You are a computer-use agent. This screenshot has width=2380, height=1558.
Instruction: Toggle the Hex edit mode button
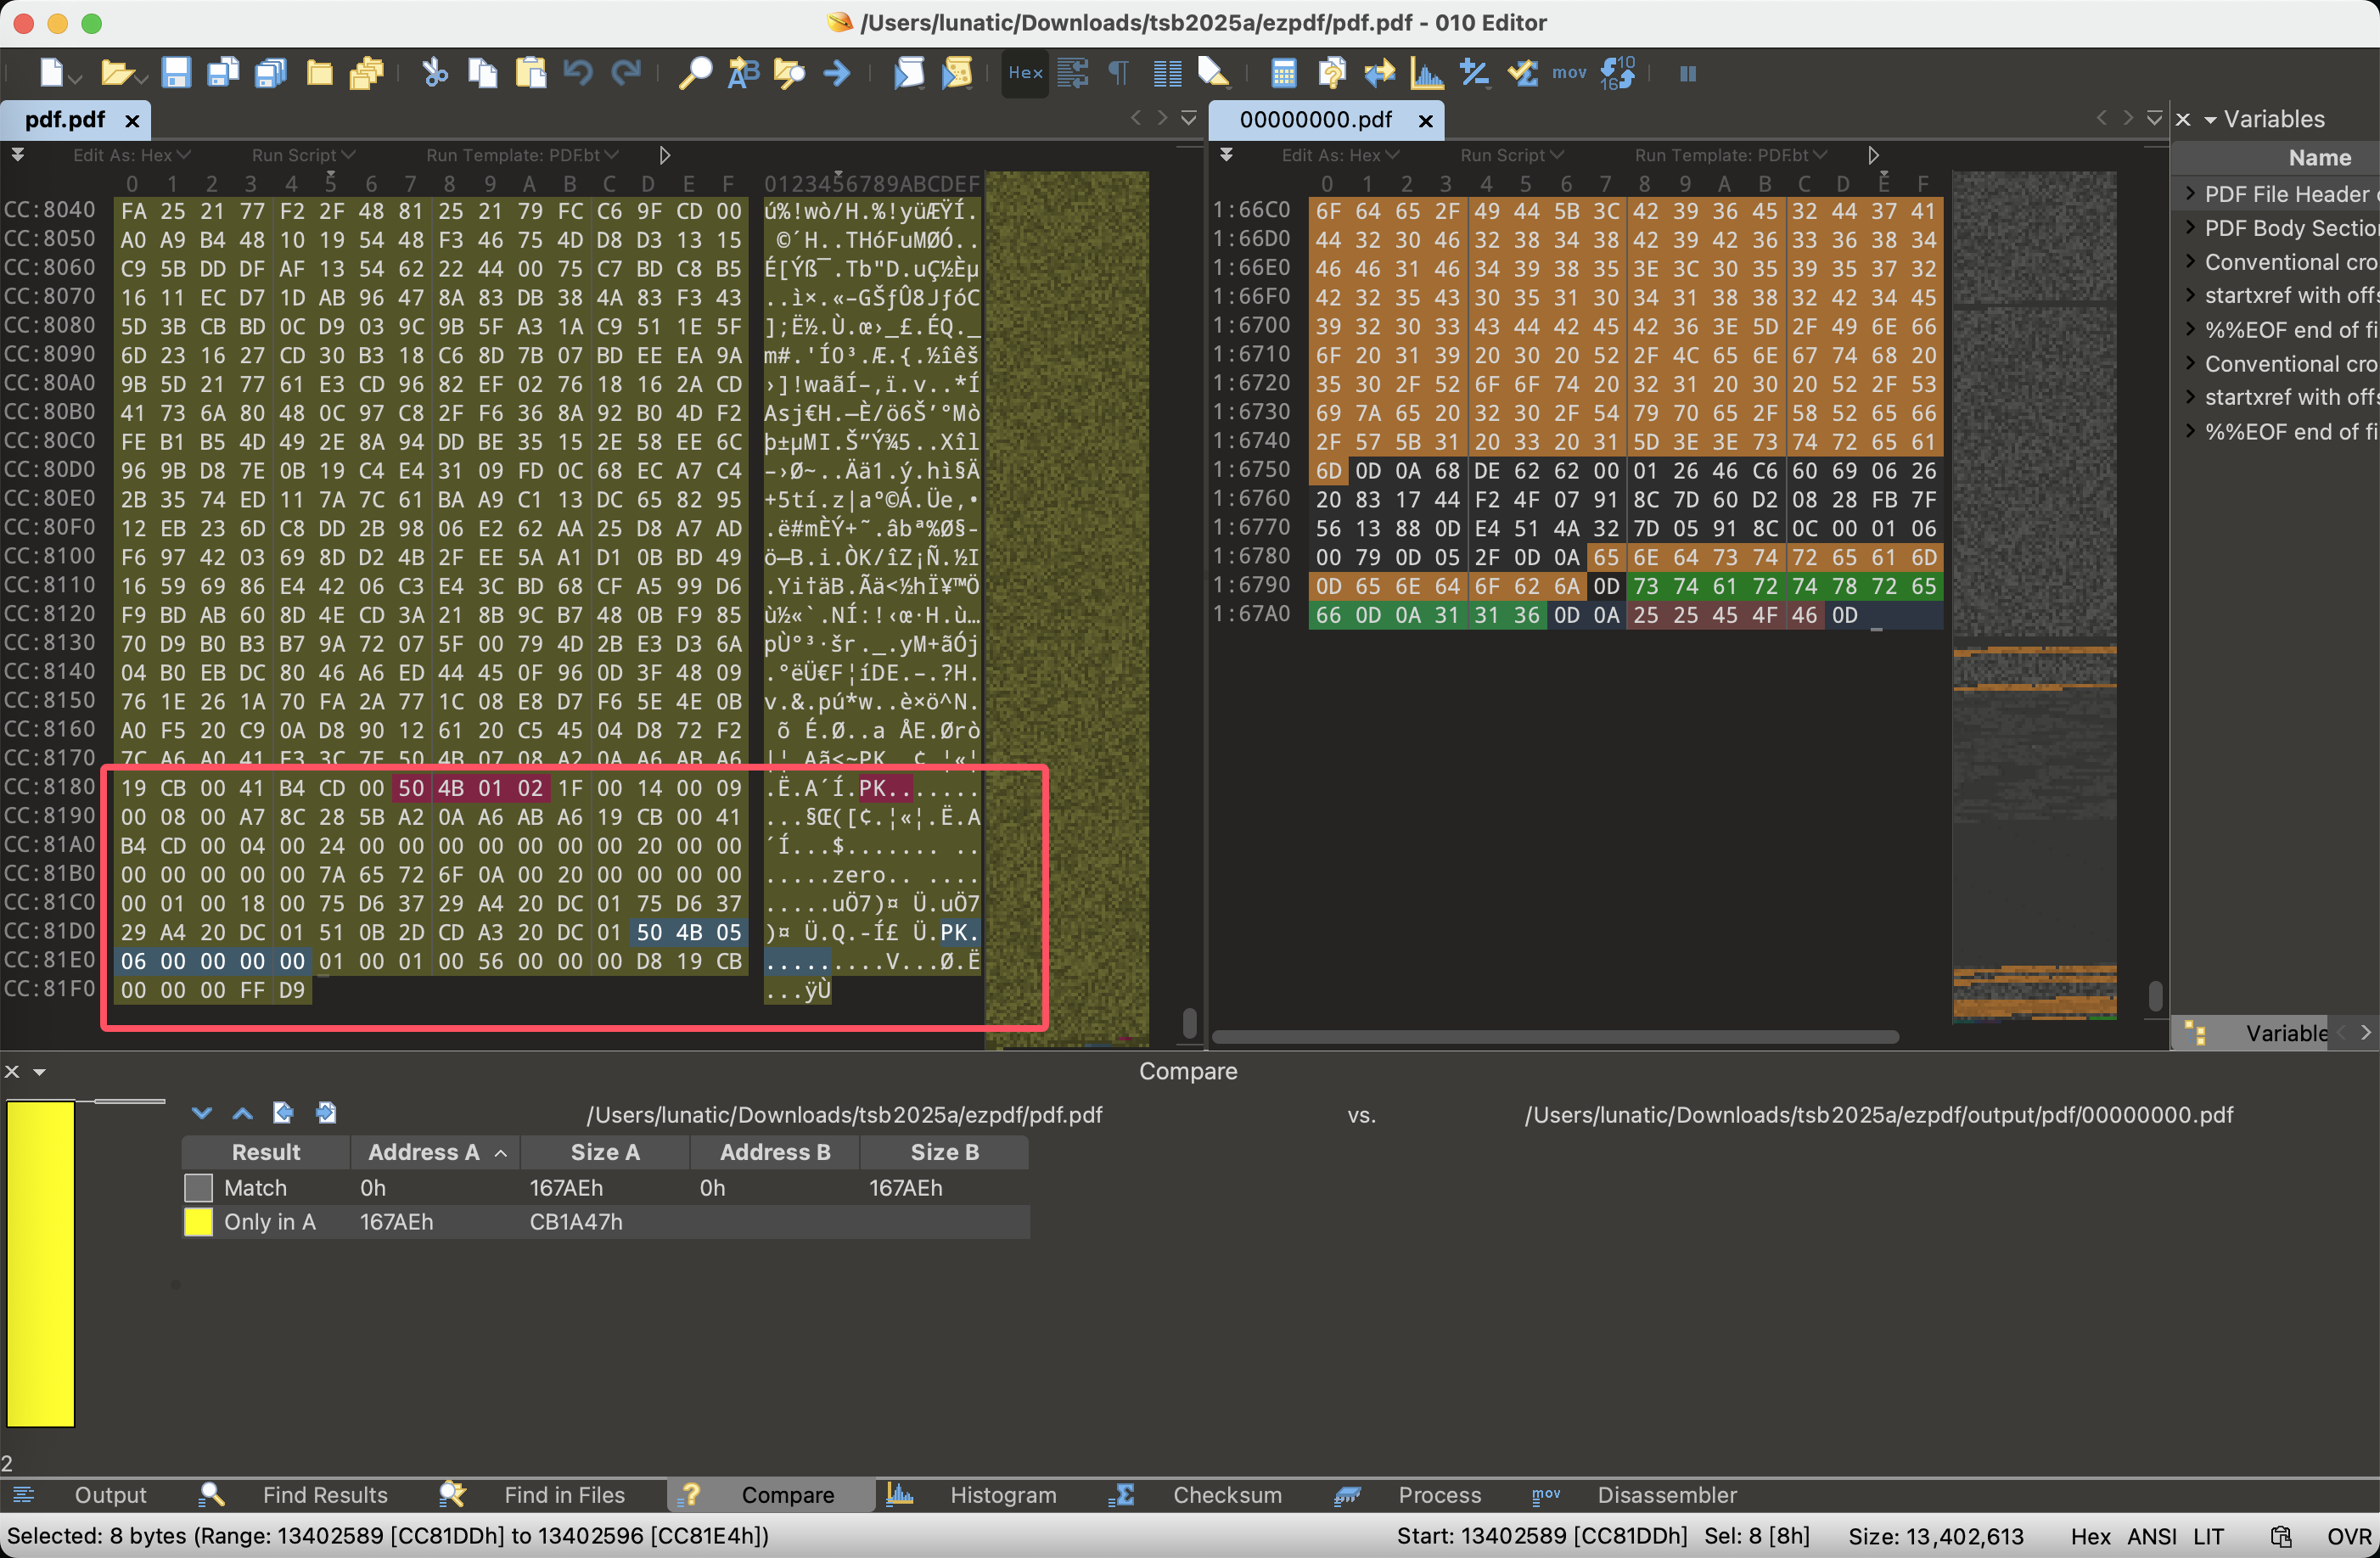1025,73
